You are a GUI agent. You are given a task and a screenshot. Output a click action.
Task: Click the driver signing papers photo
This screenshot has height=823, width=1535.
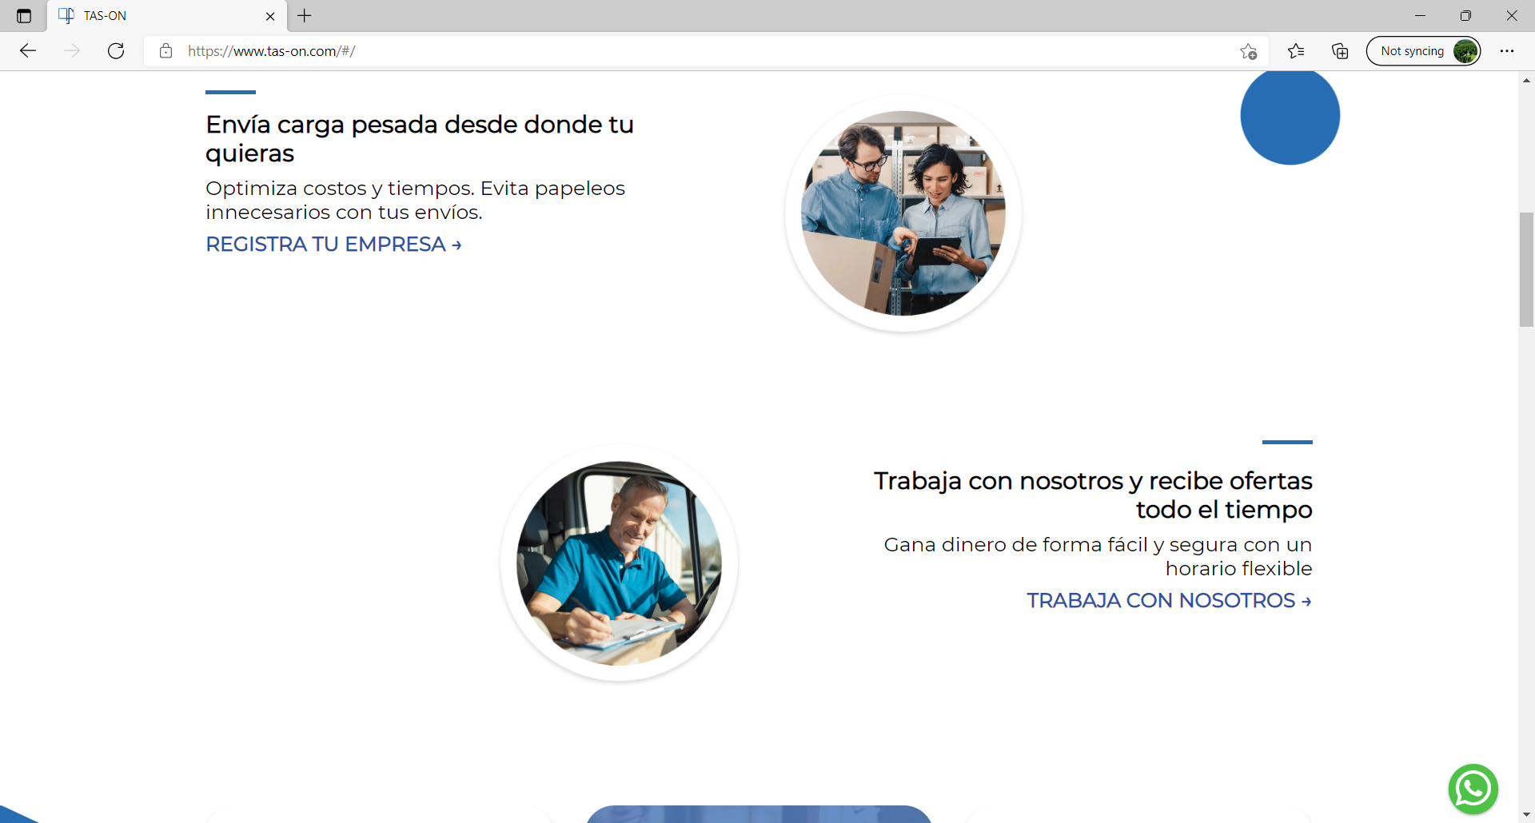619,563
